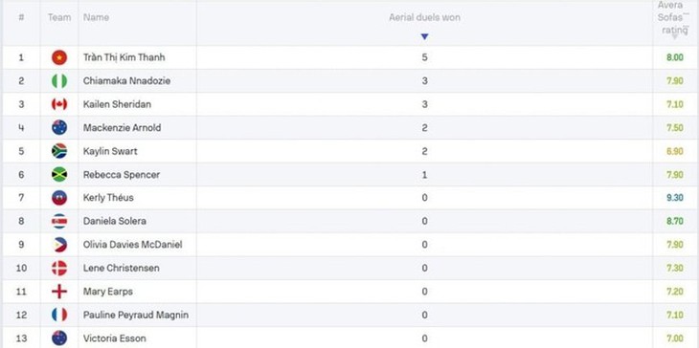Image resolution: width=699 pixels, height=348 pixels.
Task: Click the South Africa flag icon
Action: coord(59,151)
